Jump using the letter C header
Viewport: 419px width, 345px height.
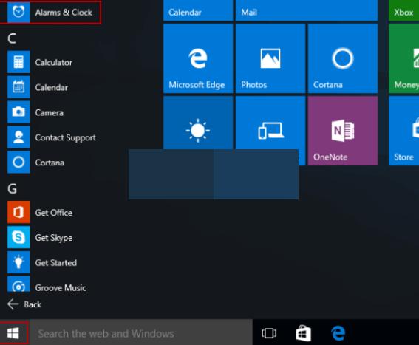(x=12, y=38)
